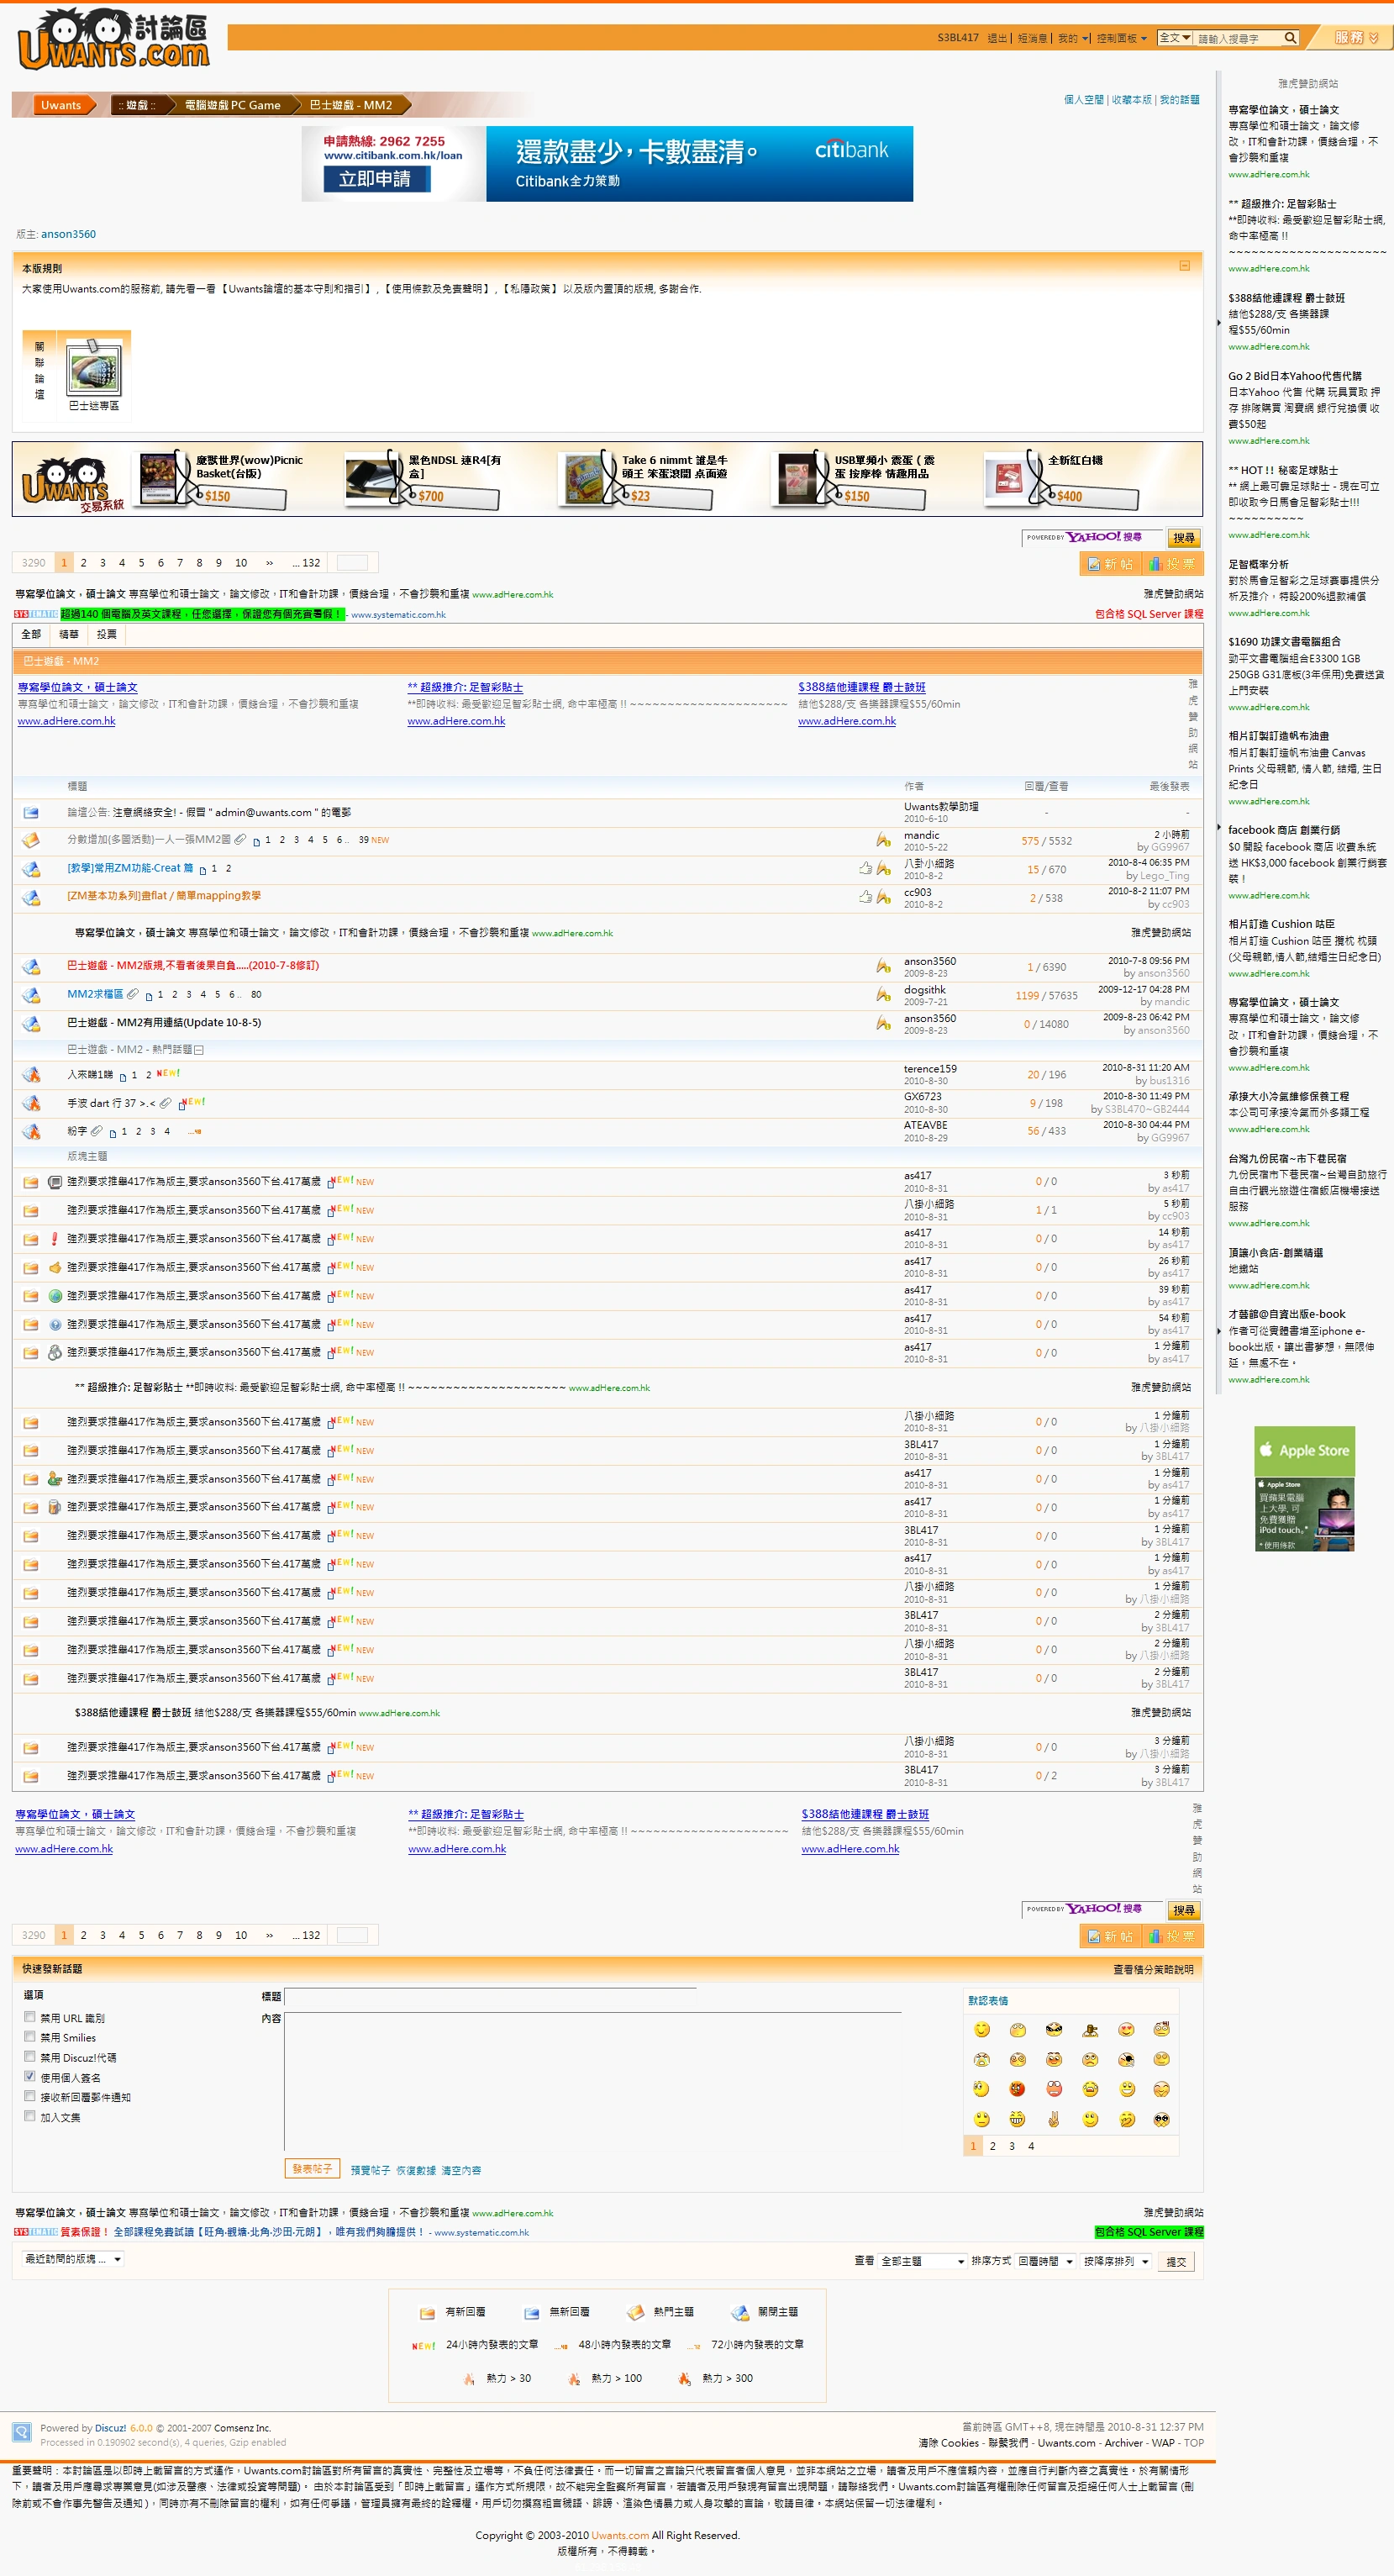This screenshot has width=1394, height=2576.
Task: Click the Apple Store advertisement banner
Action: click(x=1305, y=1489)
